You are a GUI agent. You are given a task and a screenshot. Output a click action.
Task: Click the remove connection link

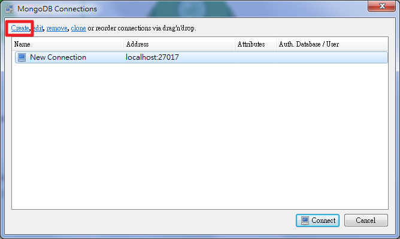click(57, 28)
